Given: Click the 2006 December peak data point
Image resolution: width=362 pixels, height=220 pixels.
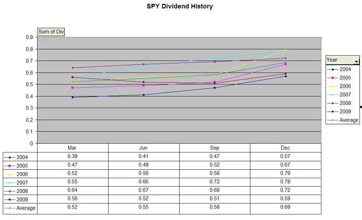Looking at the screenshot, I should 286,50.
